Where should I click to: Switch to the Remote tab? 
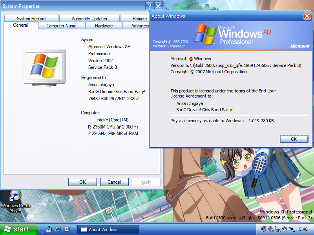(x=135, y=18)
